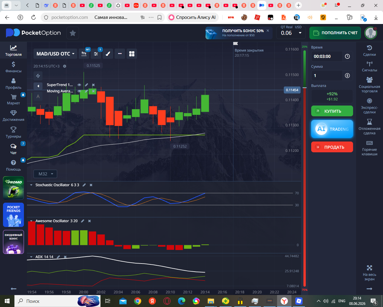This screenshot has height=307, width=383.
Task: Remove the ADX indicator panel
Action: coord(65,257)
